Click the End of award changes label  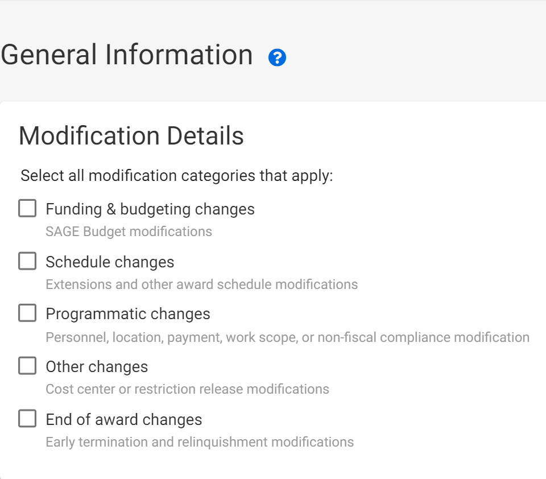[124, 420]
